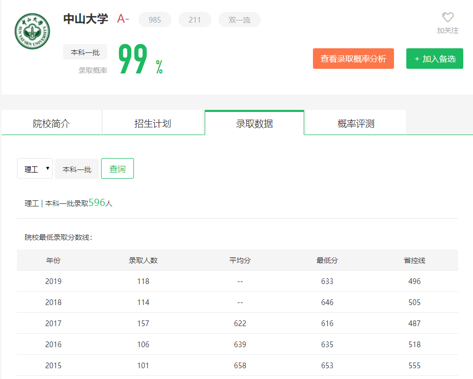The width and height of the screenshot is (473, 379).
Task: Click the Sun Yat-sen University logo
Action: (32, 31)
